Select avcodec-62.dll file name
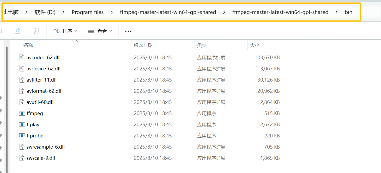The image size is (381, 173). pos(43,57)
